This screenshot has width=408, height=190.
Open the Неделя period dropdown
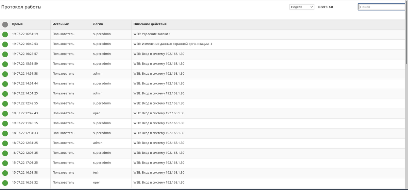(x=302, y=7)
